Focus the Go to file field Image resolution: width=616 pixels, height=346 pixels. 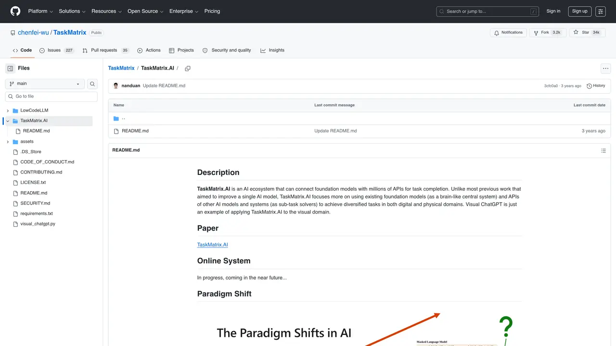pyautogui.click(x=51, y=97)
